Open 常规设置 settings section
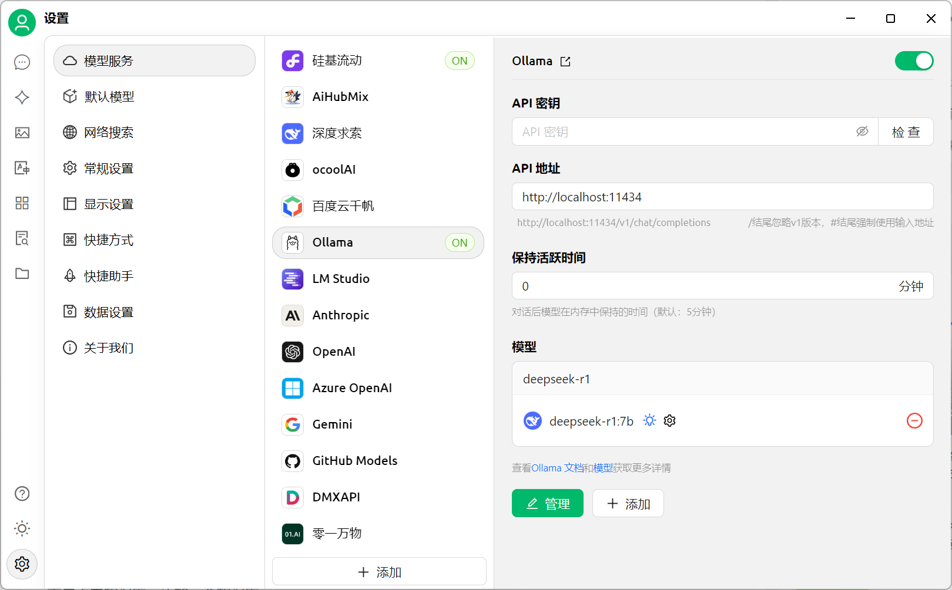 coord(155,168)
